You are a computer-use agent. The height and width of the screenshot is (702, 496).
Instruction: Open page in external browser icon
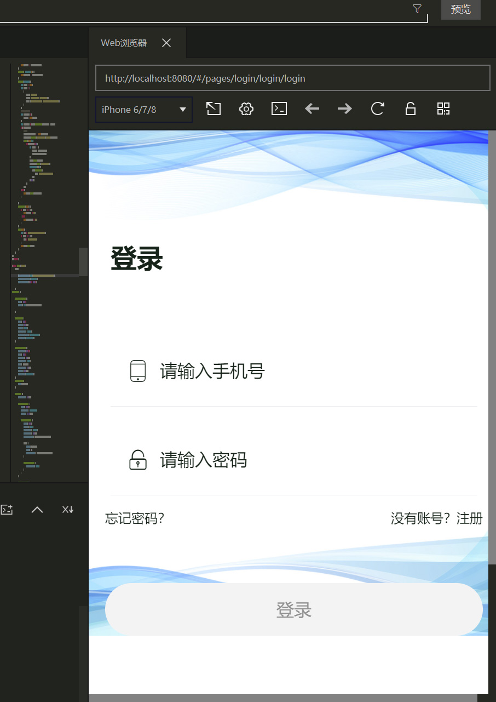click(x=214, y=109)
